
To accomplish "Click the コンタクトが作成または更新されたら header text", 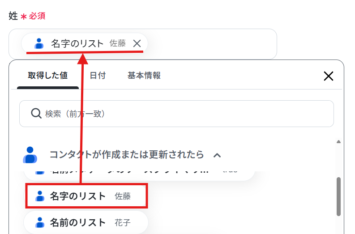I will [x=127, y=154].
